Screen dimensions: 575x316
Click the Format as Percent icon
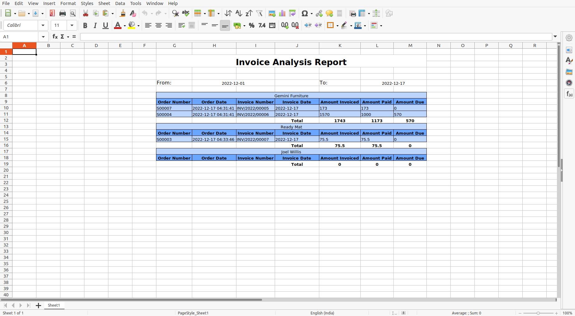[252, 26]
